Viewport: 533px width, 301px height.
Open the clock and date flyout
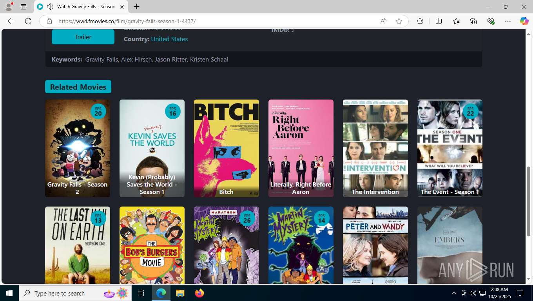point(499,293)
